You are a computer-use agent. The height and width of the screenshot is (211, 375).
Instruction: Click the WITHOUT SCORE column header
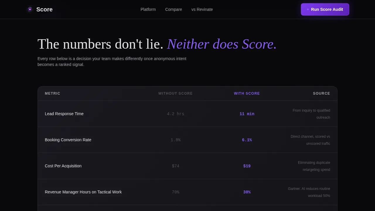pos(175,93)
